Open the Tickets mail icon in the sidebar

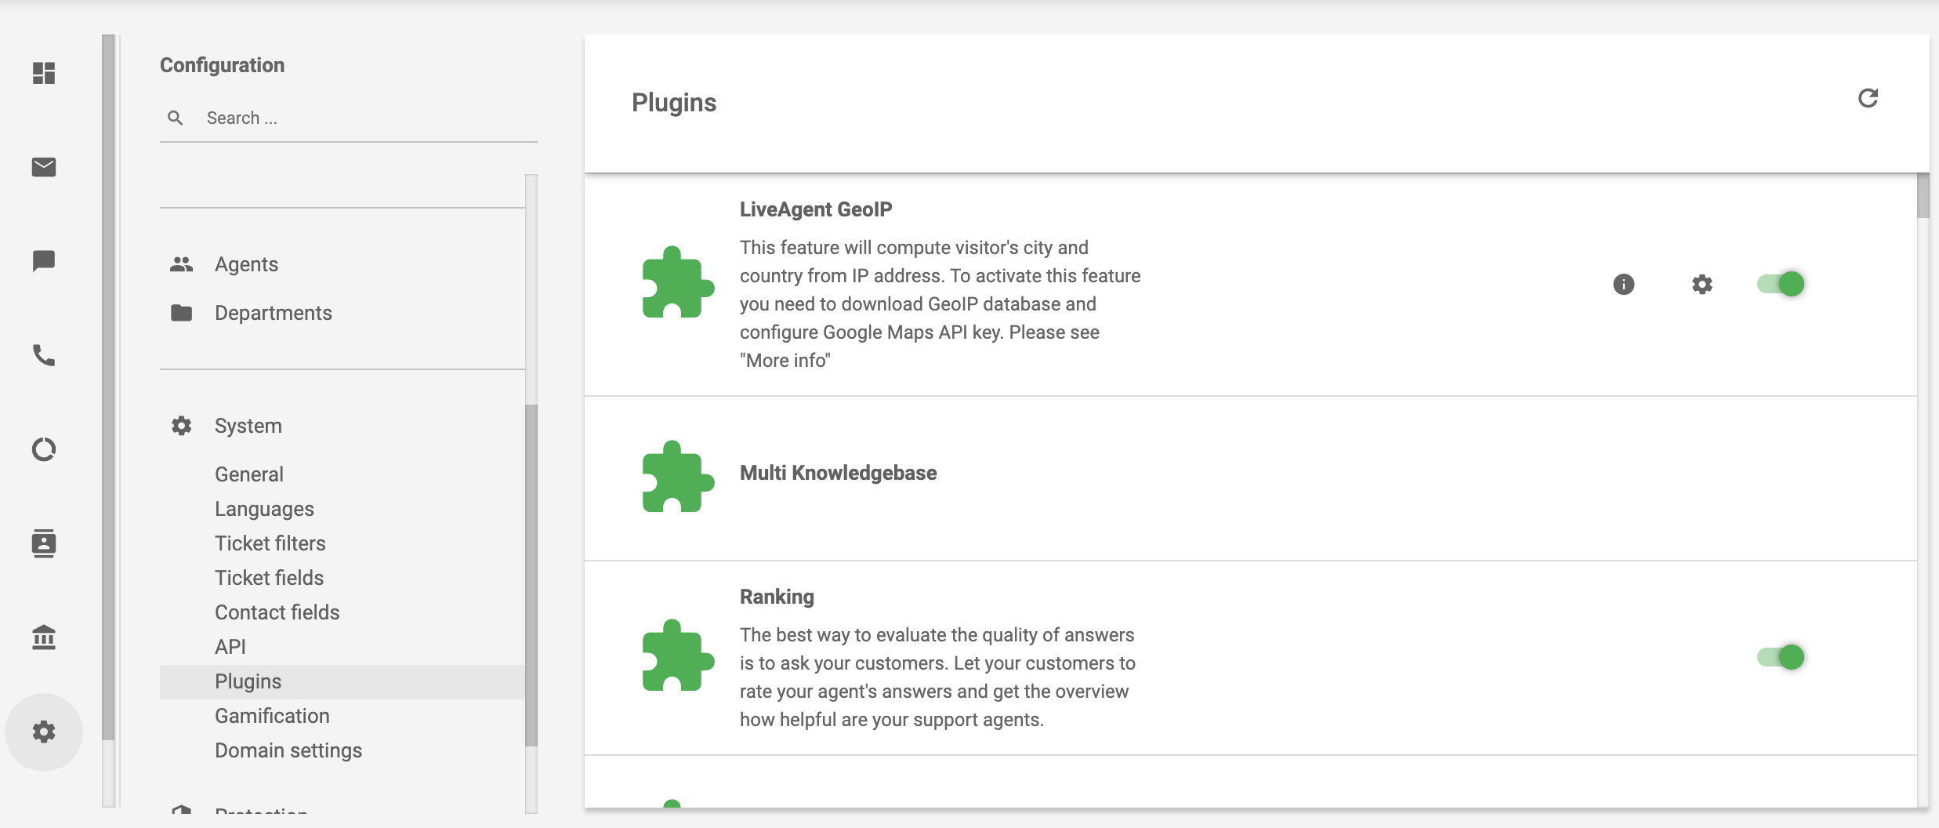point(44,167)
